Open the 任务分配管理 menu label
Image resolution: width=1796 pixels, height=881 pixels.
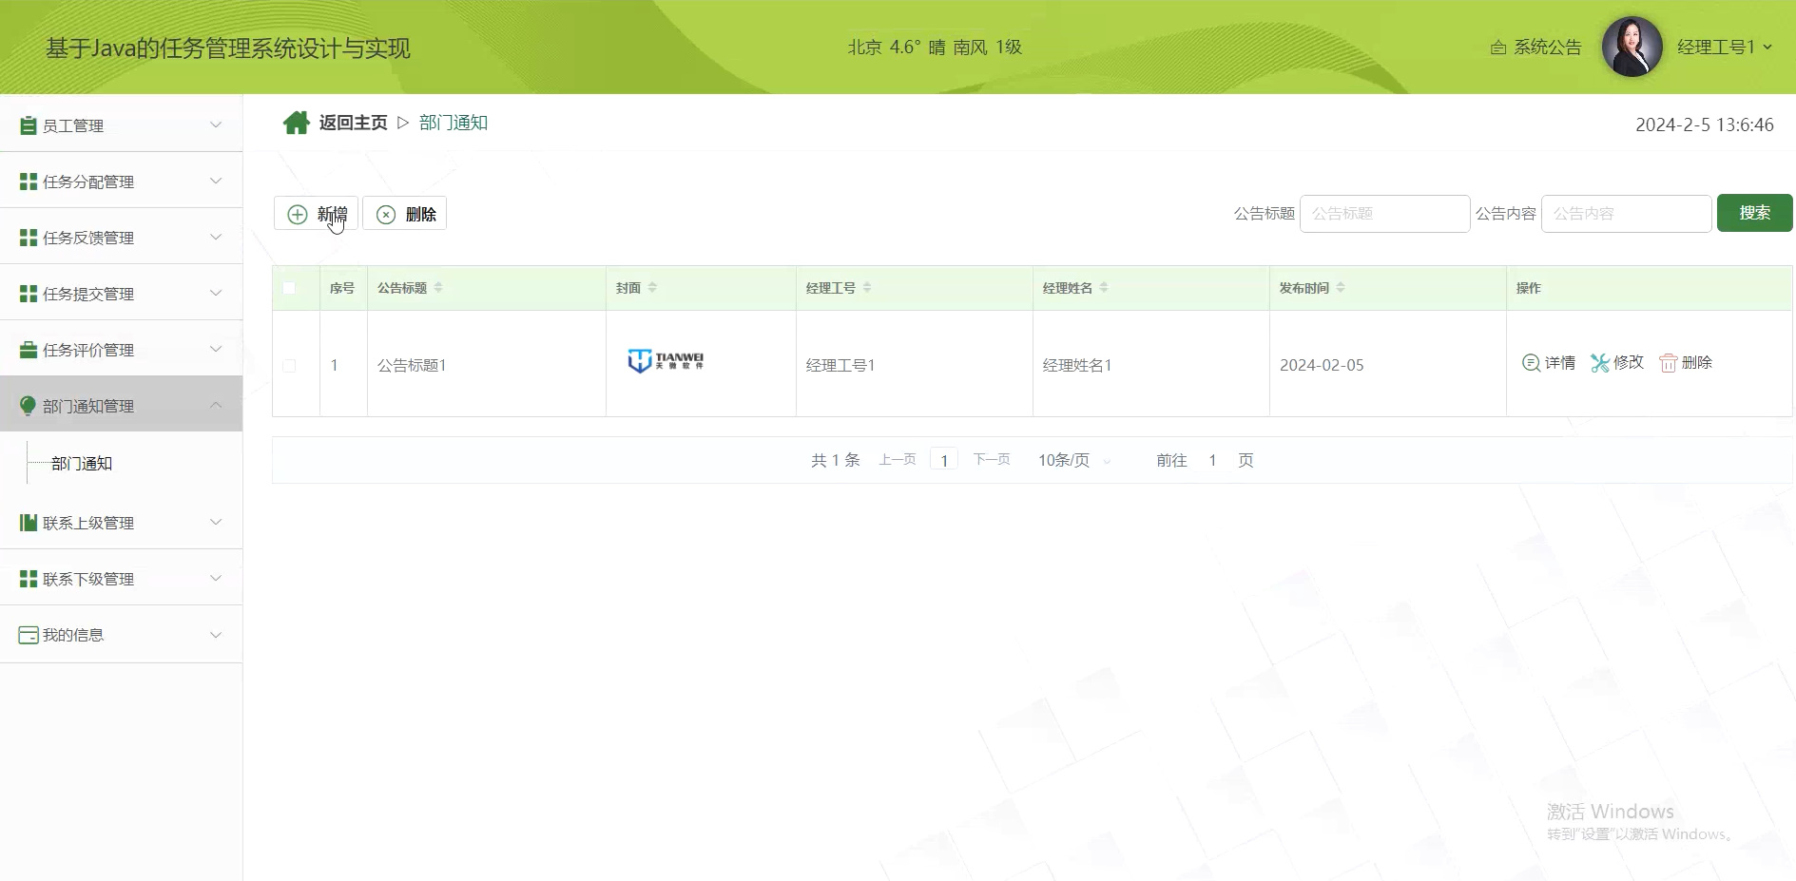pos(88,182)
